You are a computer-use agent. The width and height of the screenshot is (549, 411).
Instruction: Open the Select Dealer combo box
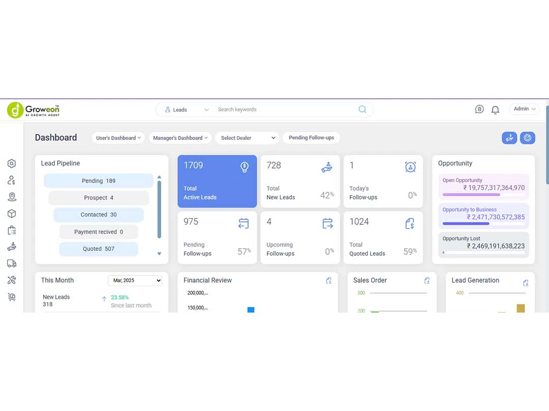[247, 138]
